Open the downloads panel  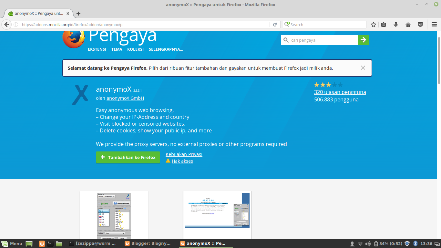coord(396,25)
